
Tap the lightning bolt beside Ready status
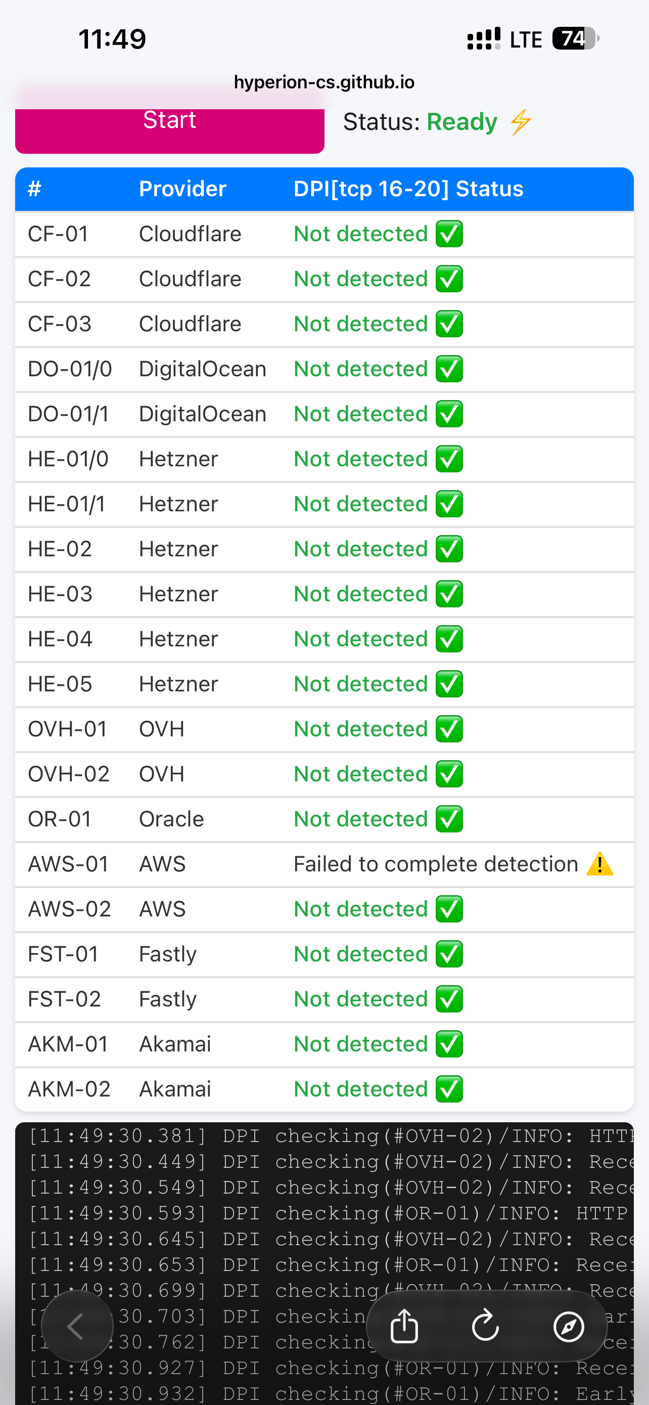[521, 121]
